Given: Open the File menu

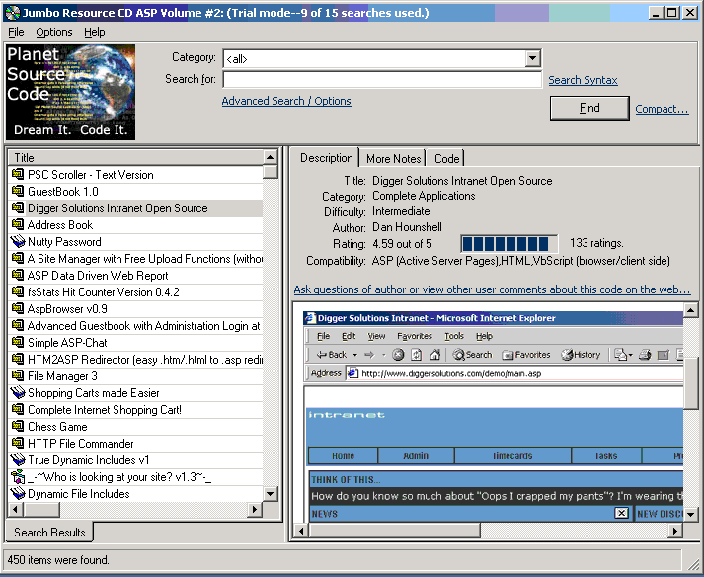Looking at the screenshot, I should click(x=16, y=32).
